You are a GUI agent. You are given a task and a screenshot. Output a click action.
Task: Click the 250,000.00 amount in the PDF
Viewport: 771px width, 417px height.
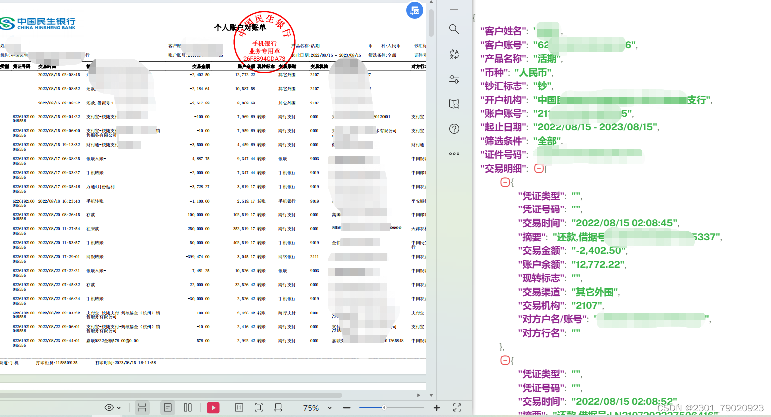[198, 229]
